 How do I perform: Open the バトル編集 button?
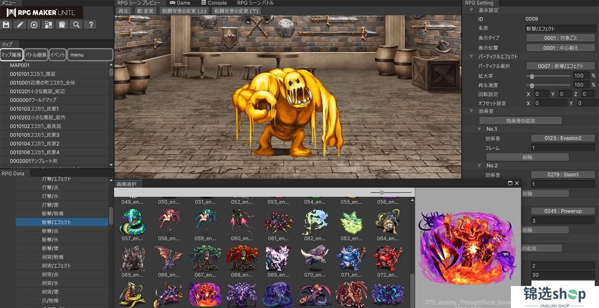[x=36, y=55]
